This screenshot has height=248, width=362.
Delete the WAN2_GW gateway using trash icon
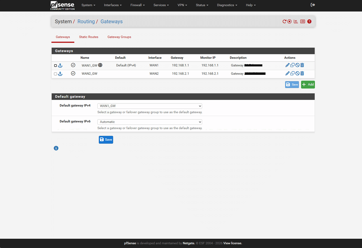302,73
